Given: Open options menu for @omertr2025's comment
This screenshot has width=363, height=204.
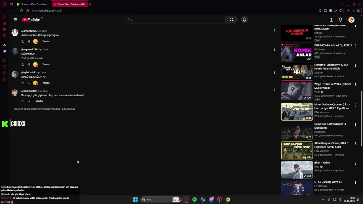Looking at the screenshot, I should click(x=274, y=31).
